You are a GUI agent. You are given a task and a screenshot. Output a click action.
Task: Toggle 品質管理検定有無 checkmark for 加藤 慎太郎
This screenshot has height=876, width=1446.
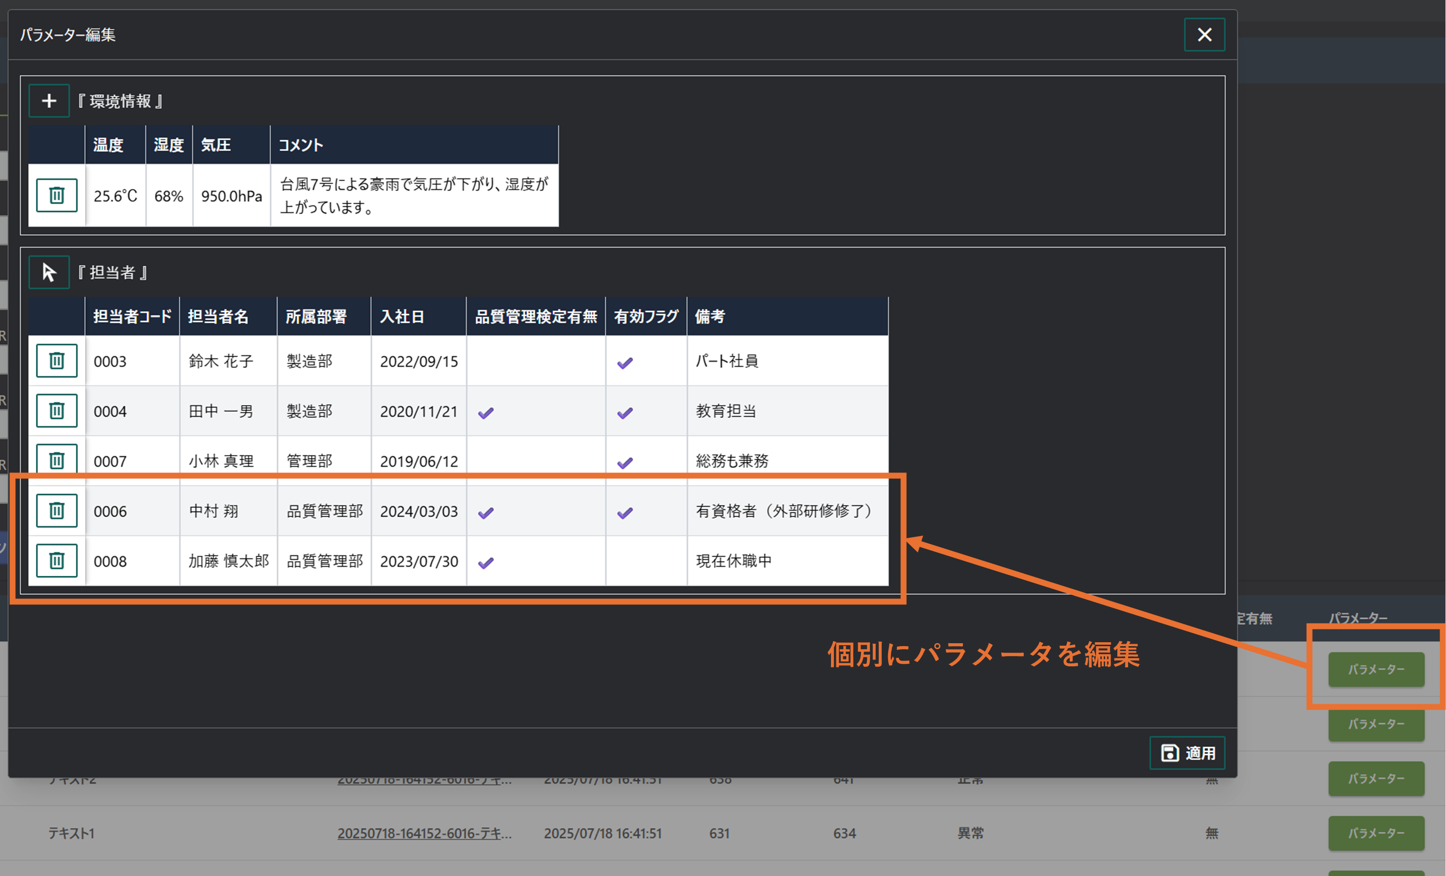tap(485, 563)
